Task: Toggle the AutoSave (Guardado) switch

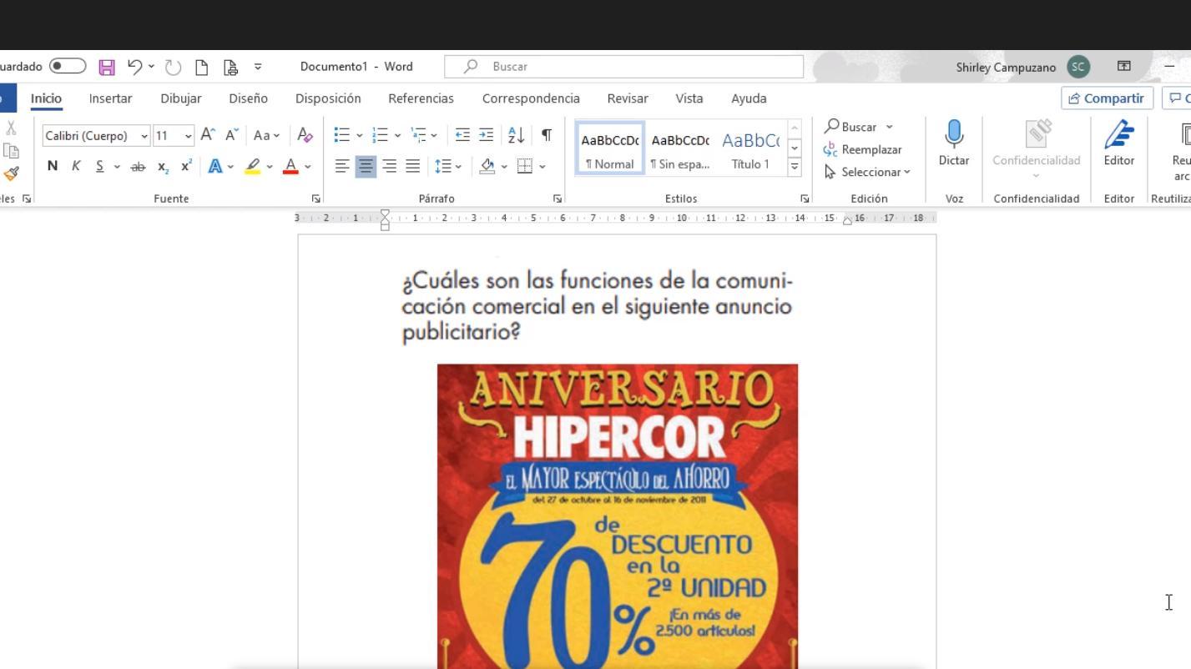Action: (67, 66)
